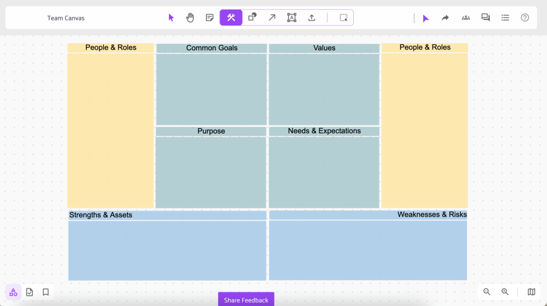
Task: Open the help menu
Action: pyautogui.click(x=525, y=17)
